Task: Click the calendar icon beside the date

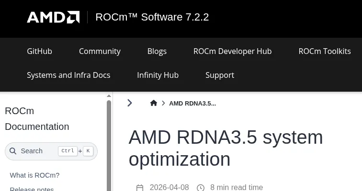Action: pos(140,188)
